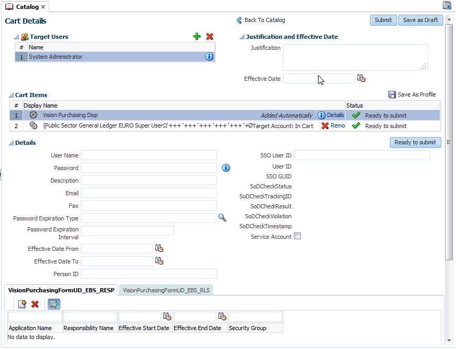The height and width of the screenshot is (349, 456).
Task: Remove target user with red X icon
Action: click(210, 36)
